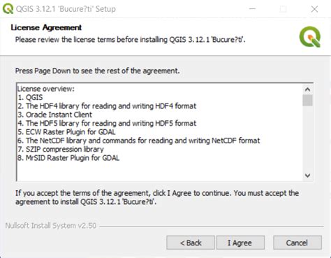Click the '1. QGIS' license entry
Image resolution: width=331 pixels, height=258 pixels.
coord(30,97)
